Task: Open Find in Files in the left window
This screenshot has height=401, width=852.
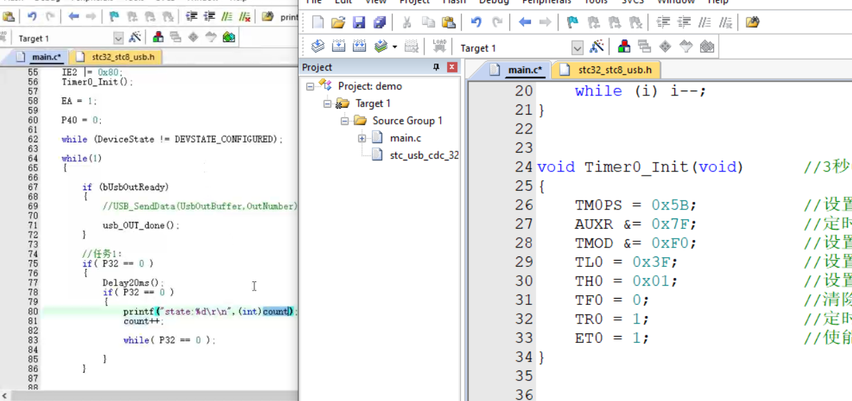Action: point(267,17)
